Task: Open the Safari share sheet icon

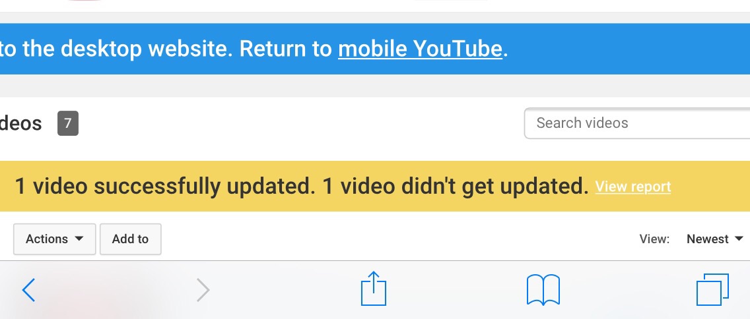Action: coord(373,289)
